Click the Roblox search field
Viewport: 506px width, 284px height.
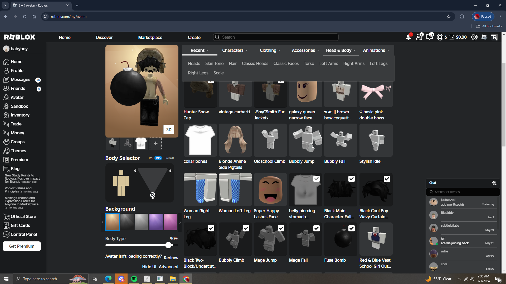coord(276,37)
